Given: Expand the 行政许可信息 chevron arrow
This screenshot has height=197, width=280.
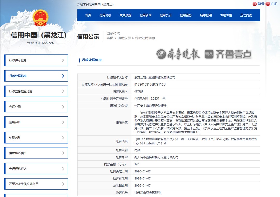Looking at the screenshot, I should tap(63, 60).
